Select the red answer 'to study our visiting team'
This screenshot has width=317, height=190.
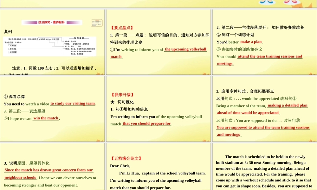(73, 103)
